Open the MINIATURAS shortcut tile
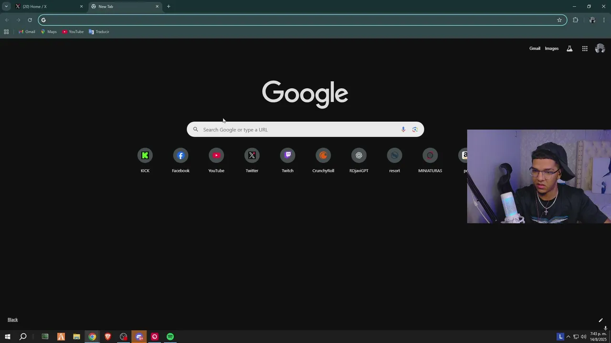 [x=430, y=161]
